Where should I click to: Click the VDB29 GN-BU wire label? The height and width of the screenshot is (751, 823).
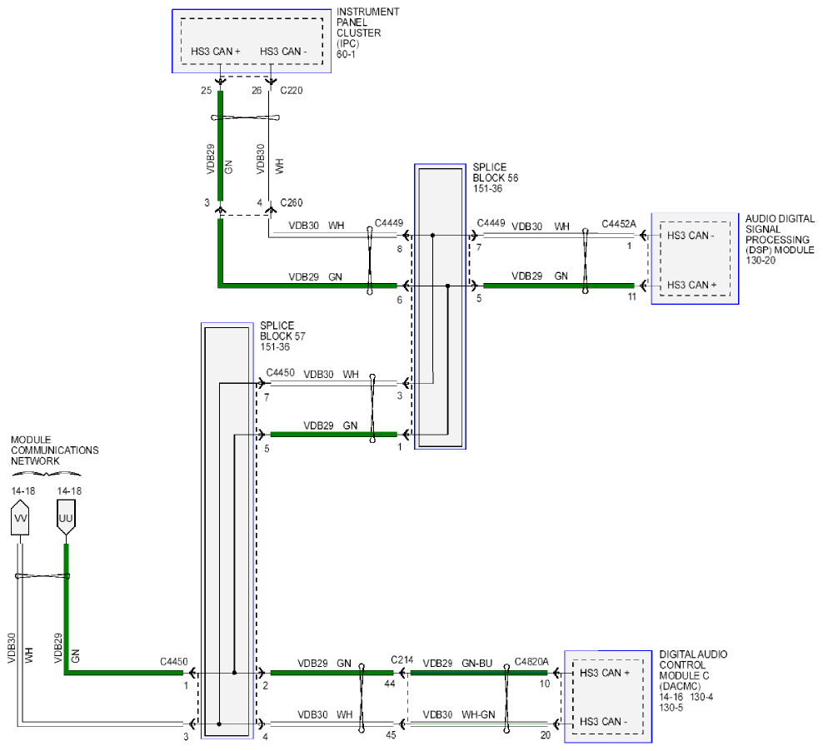click(457, 664)
